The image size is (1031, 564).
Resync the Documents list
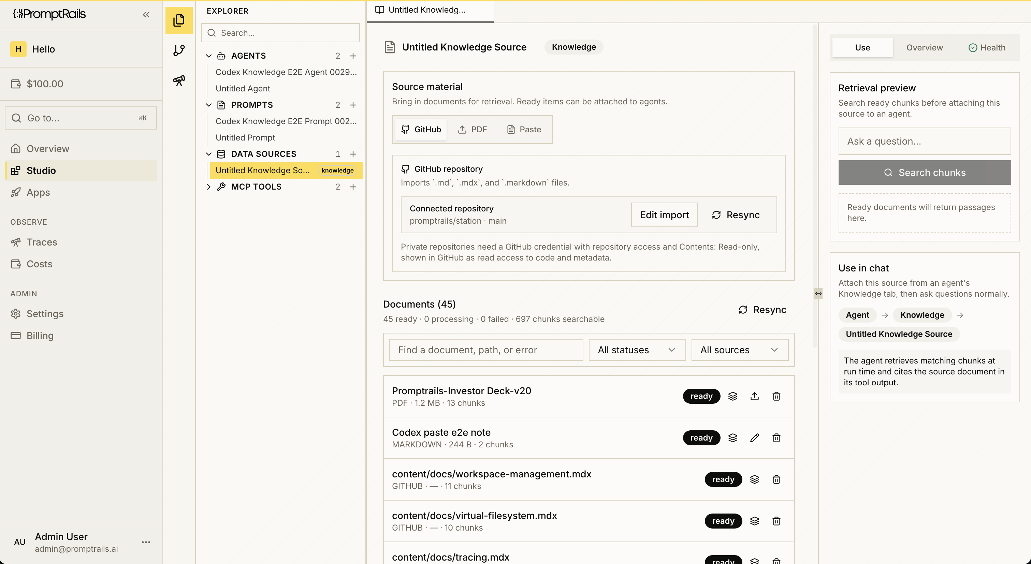(762, 310)
